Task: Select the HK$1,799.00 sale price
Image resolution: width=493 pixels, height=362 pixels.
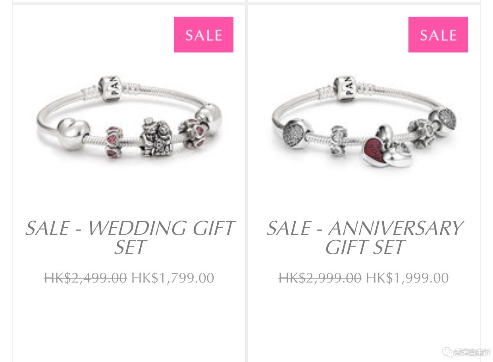Action: (173, 278)
